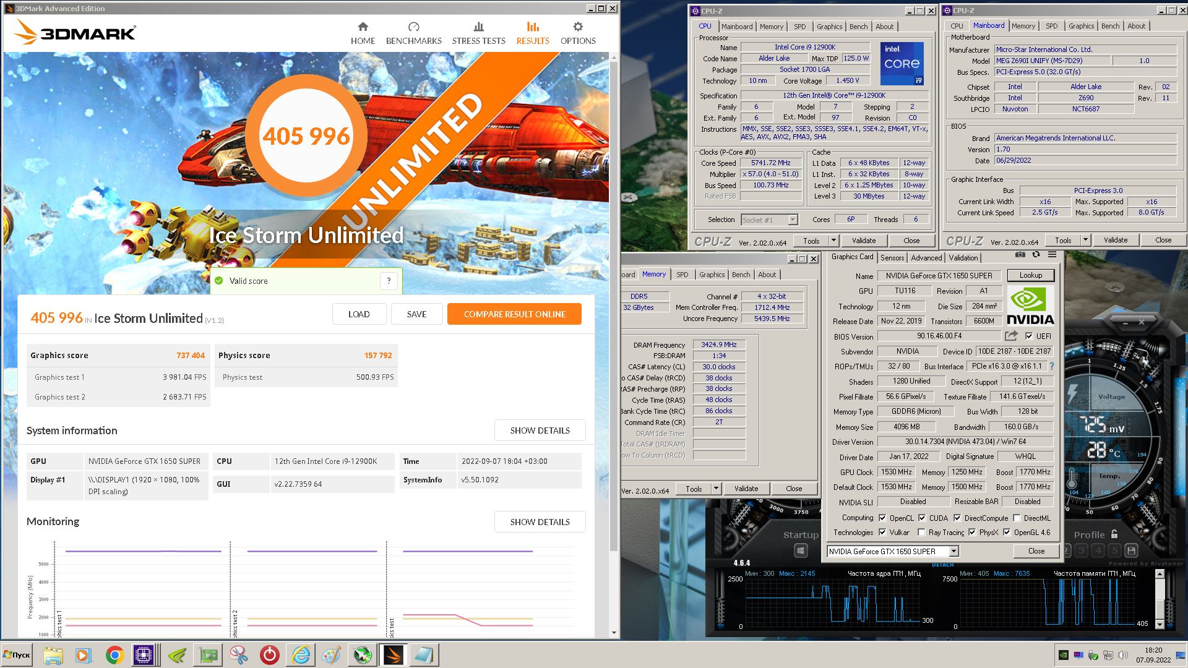Switch to 3DMark orange logo taskbar icon

(x=394, y=655)
